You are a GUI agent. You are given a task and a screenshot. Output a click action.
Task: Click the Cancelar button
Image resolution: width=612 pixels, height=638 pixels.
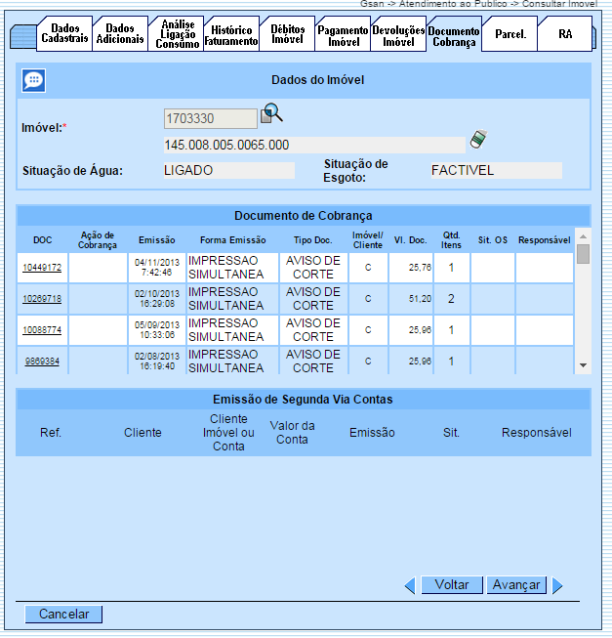pyautogui.click(x=63, y=615)
